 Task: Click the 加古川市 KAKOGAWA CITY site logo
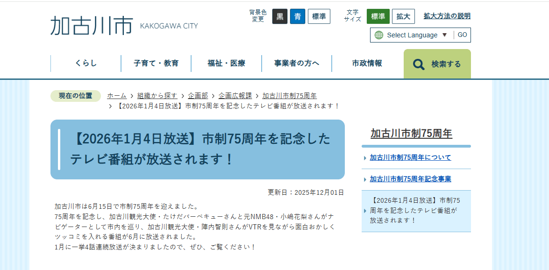pyautogui.click(x=124, y=26)
